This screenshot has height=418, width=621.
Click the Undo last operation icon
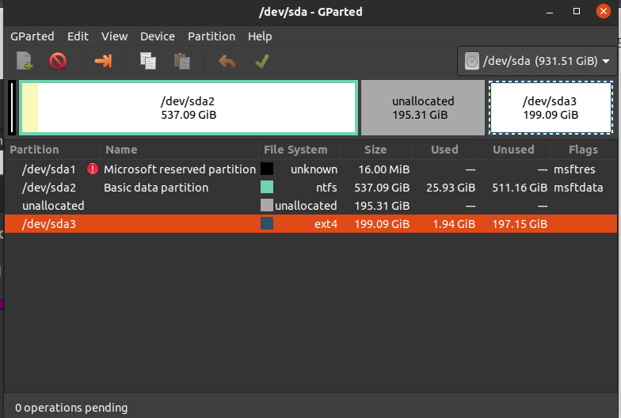(x=227, y=62)
